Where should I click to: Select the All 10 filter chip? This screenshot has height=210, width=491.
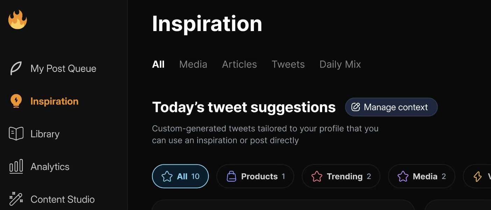click(x=180, y=176)
